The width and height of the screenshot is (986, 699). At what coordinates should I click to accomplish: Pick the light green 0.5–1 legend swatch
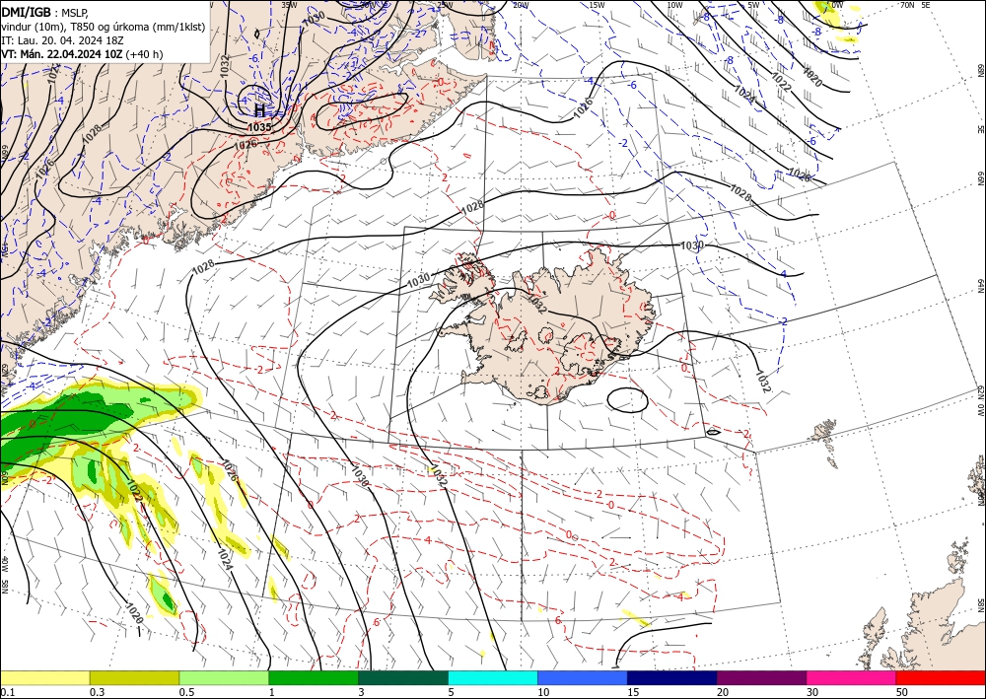pyautogui.click(x=224, y=677)
